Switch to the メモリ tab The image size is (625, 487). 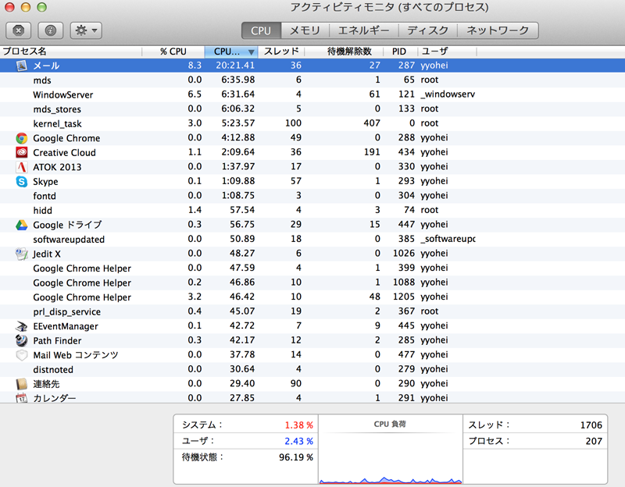pyautogui.click(x=305, y=30)
